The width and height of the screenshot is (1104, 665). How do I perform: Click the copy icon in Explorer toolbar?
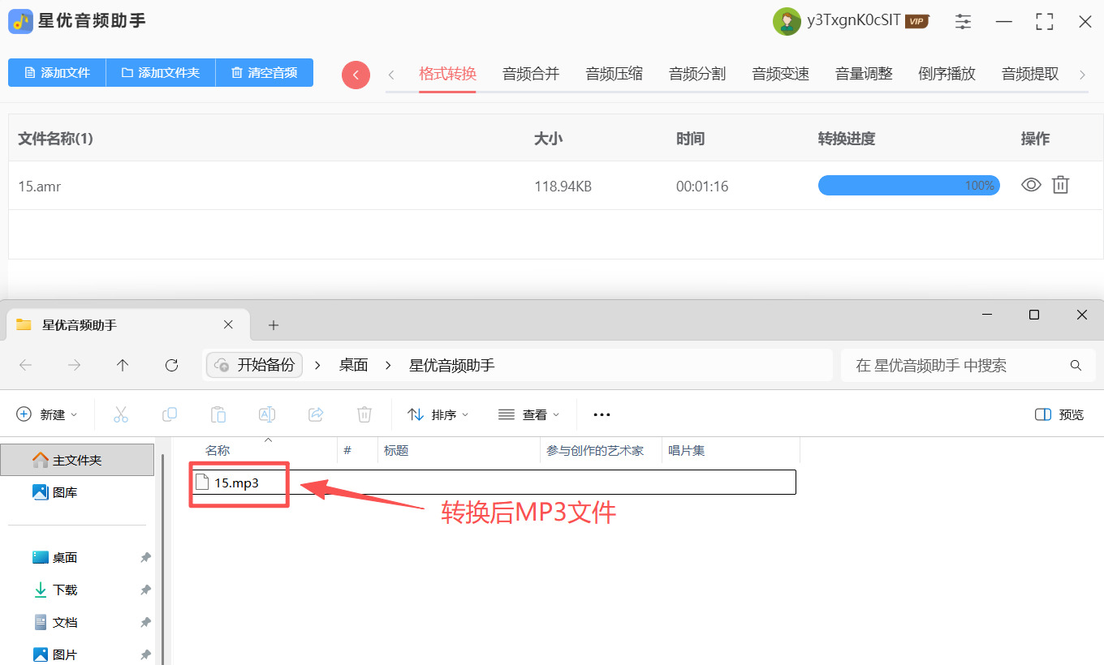[x=170, y=414]
